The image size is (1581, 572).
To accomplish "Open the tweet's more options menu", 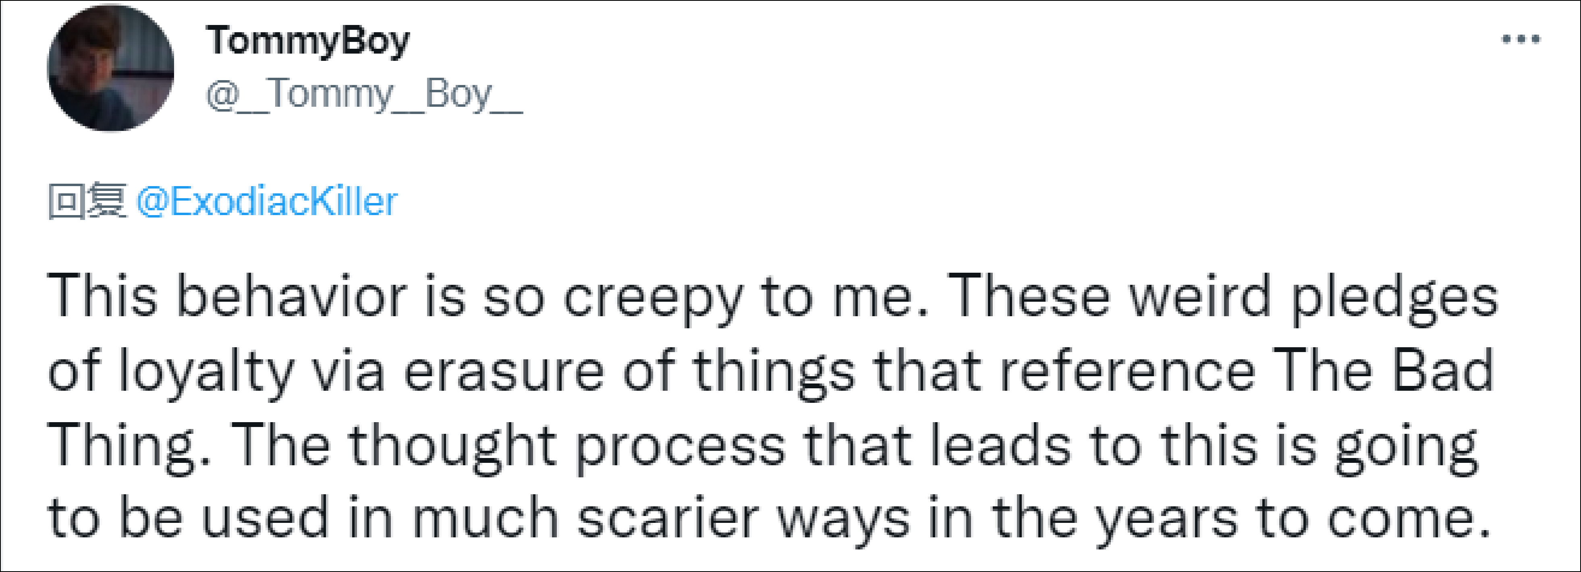I will pyautogui.click(x=1521, y=40).
